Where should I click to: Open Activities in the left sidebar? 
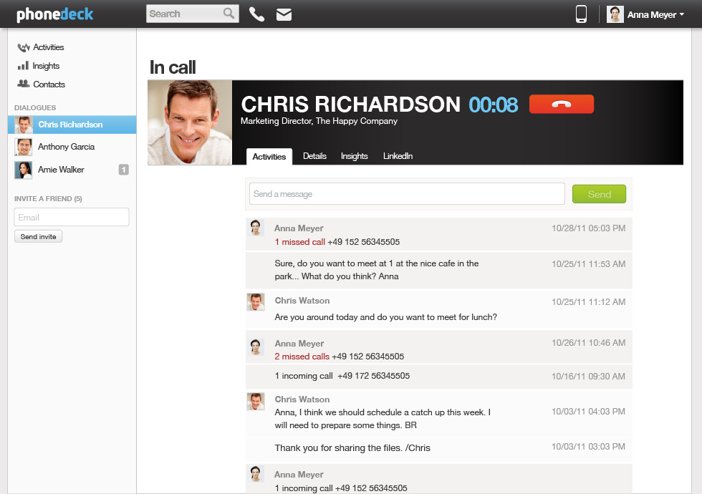pos(48,47)
